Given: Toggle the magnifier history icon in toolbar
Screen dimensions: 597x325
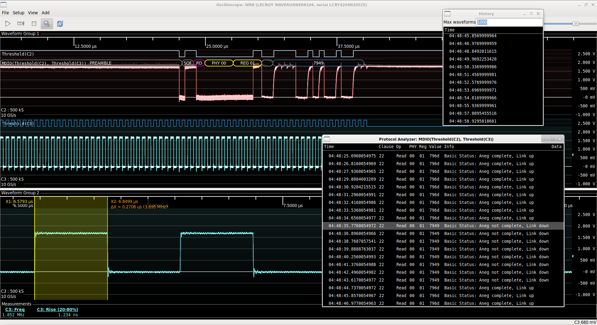Looking at the screenshot, I should pyautogui.click(x=47, y=24).
